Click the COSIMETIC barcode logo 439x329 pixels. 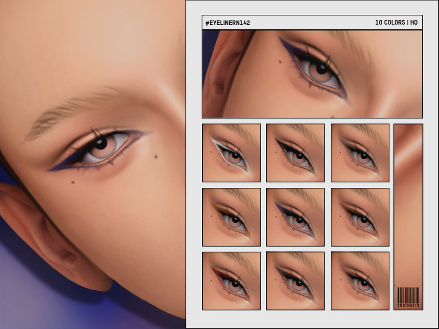408,297
